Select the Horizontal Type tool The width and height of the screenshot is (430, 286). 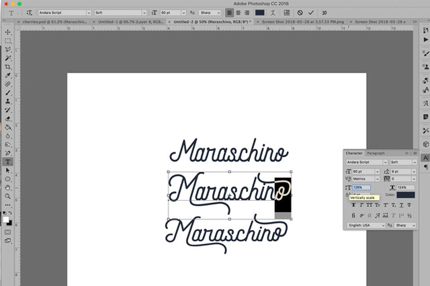click(x=7, y=162)
